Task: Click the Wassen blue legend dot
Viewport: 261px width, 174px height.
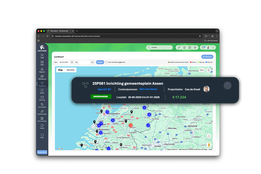Action: click(206, 62)
